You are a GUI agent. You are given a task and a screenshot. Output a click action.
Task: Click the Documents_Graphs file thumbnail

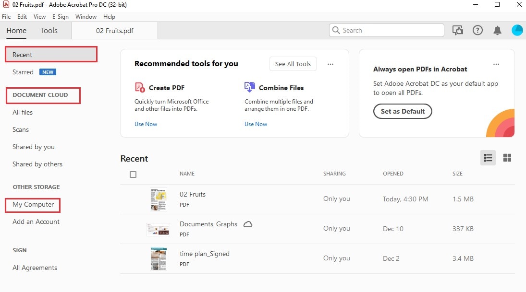click(x=158, y=229)
